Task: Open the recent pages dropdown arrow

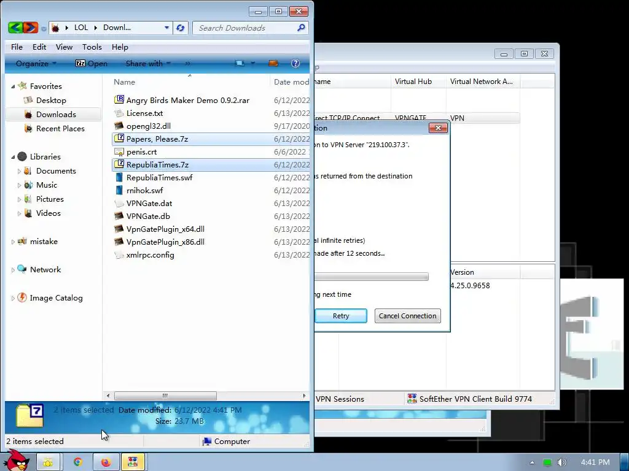Action: pos(44,28)
